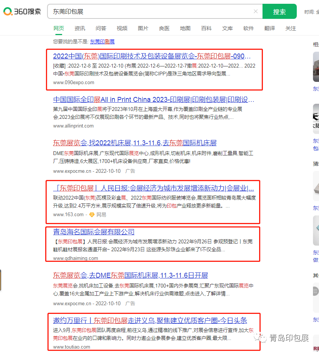
Task: Open the 问答 tab
Action: coord(101,28)
